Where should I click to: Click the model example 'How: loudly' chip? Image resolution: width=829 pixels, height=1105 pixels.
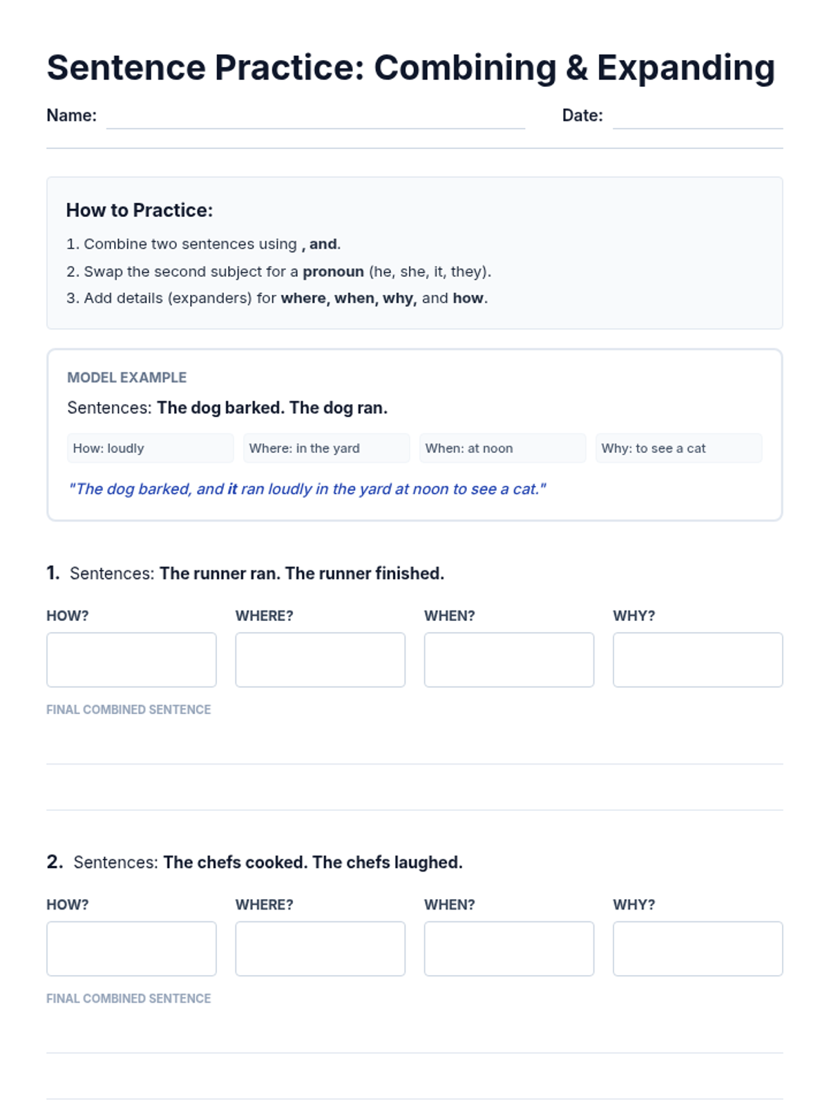150,448
